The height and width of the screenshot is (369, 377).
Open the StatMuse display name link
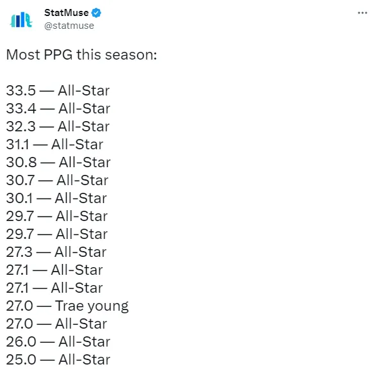[x=67, y=13]
